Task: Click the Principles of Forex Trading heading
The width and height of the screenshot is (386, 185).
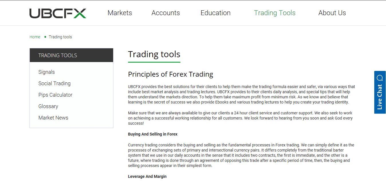Action: coord(170,74)
